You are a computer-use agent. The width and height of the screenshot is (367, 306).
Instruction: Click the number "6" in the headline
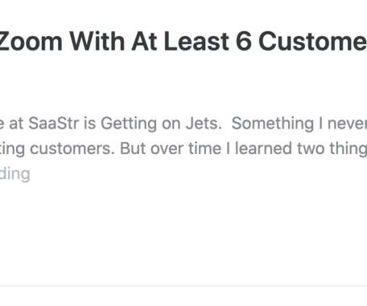[244, 42]
